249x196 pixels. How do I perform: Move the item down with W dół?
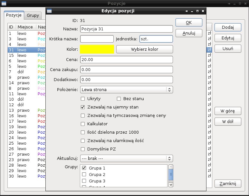[228, 121]
